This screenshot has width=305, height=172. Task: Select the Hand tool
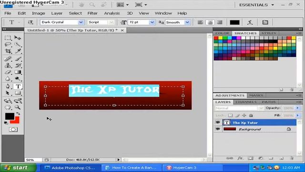pos(8,107)
